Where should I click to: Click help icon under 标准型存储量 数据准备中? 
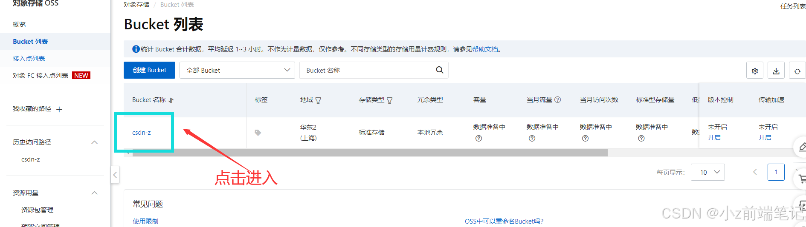(x=641, y=138)
